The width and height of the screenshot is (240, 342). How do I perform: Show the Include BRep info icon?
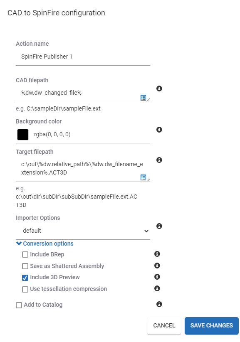157,254
